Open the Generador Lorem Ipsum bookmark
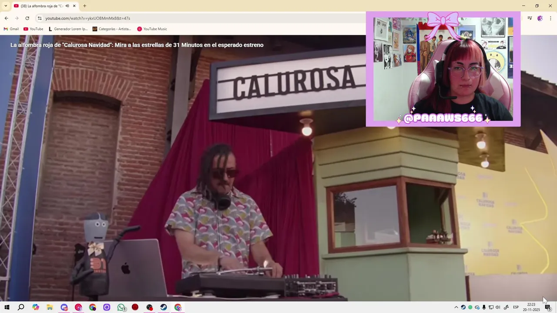Image resolution: width=557 pixels, height=313 pixels. (x=68, y=29)
